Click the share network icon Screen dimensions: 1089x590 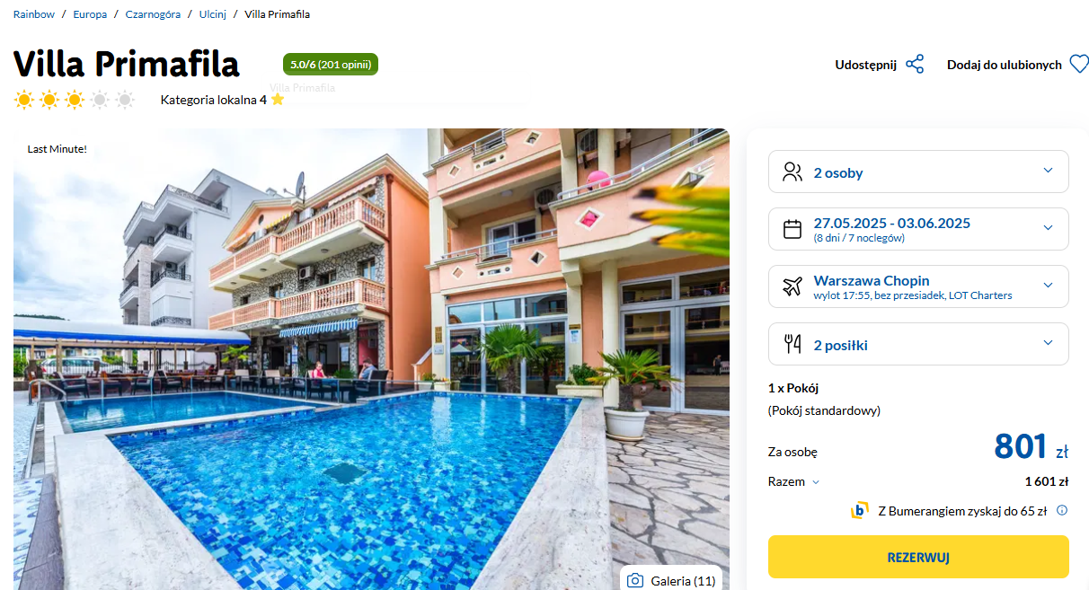point(915,65)
